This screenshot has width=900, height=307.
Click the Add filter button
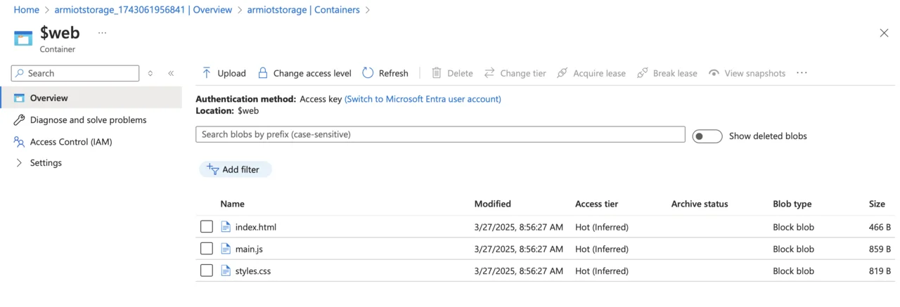coord(235,169)
